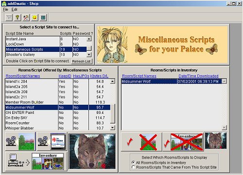This screenshot has width=243, height=175.
Task: Close the addOmatic window
Action: [239, 3]
